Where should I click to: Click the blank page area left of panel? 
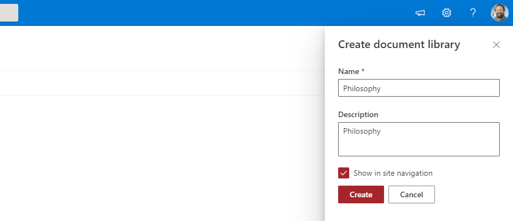pos(166,155)
